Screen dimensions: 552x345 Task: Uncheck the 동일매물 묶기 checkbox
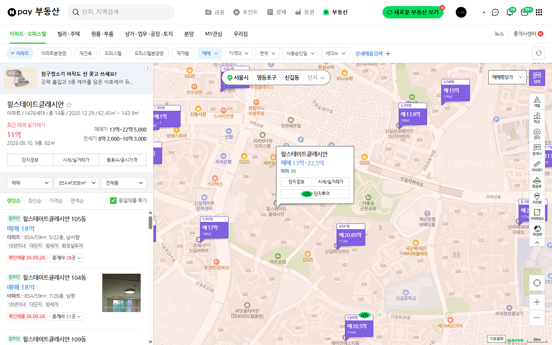(x=113, y=200)
